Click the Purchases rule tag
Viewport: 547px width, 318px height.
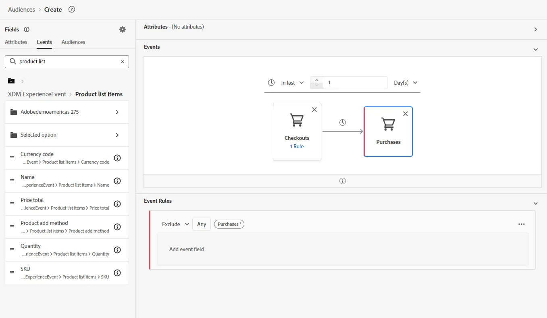pos(229,224)
